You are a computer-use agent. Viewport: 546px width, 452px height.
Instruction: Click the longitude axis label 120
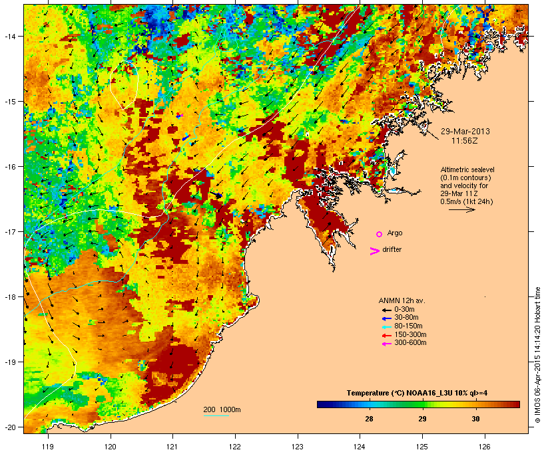pos(111,447)
